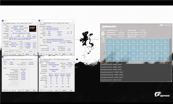Click Validate in the SPD window
The image size is (173, 104).
coord(64,90)
